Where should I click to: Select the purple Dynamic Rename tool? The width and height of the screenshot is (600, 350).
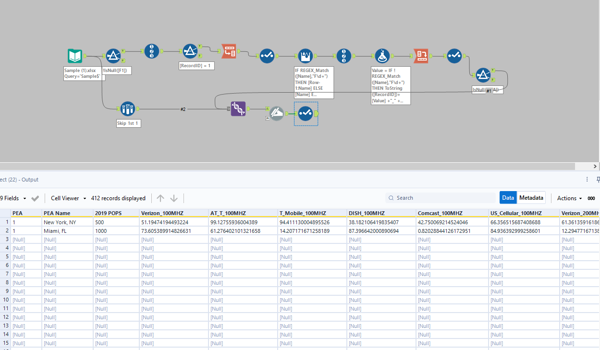(x=238, y=109)
